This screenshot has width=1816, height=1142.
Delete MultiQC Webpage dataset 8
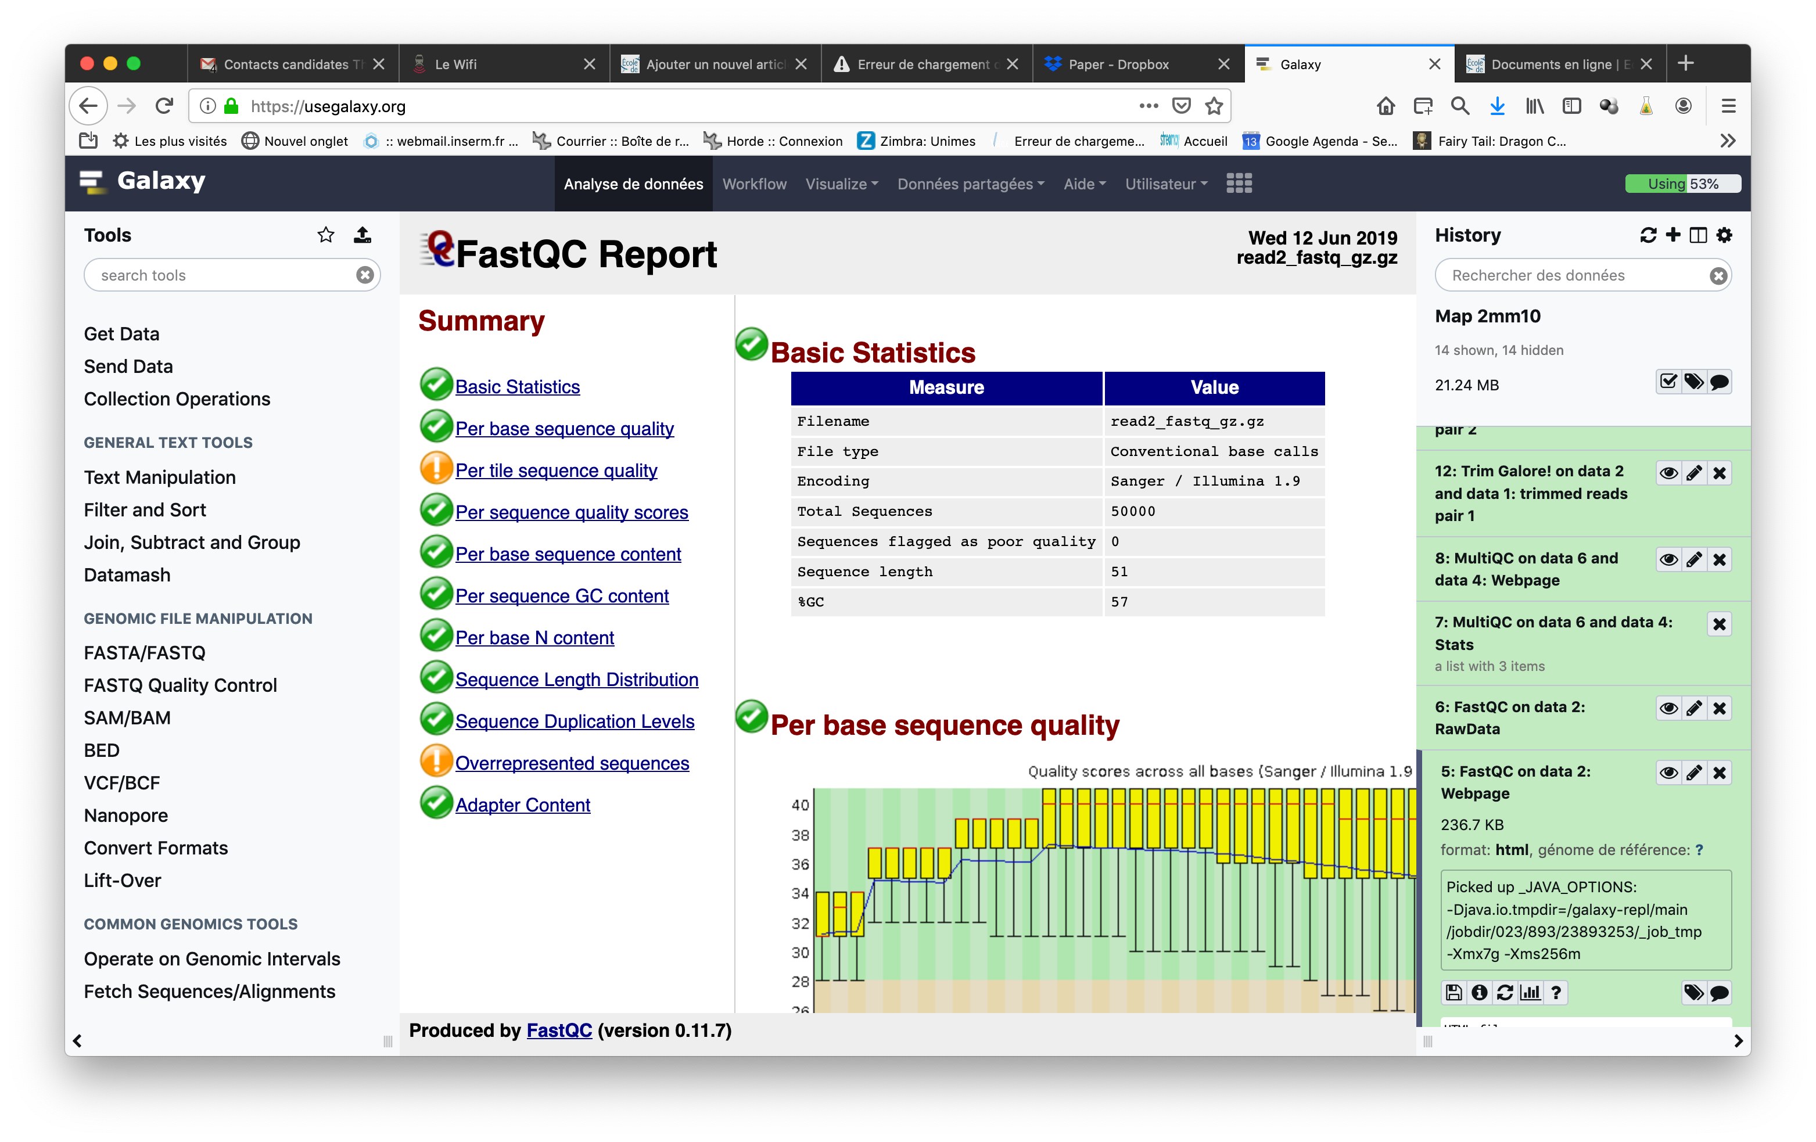[1720, 560]
